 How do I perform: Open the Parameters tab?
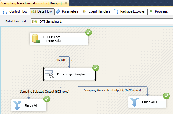click(67, 11)
